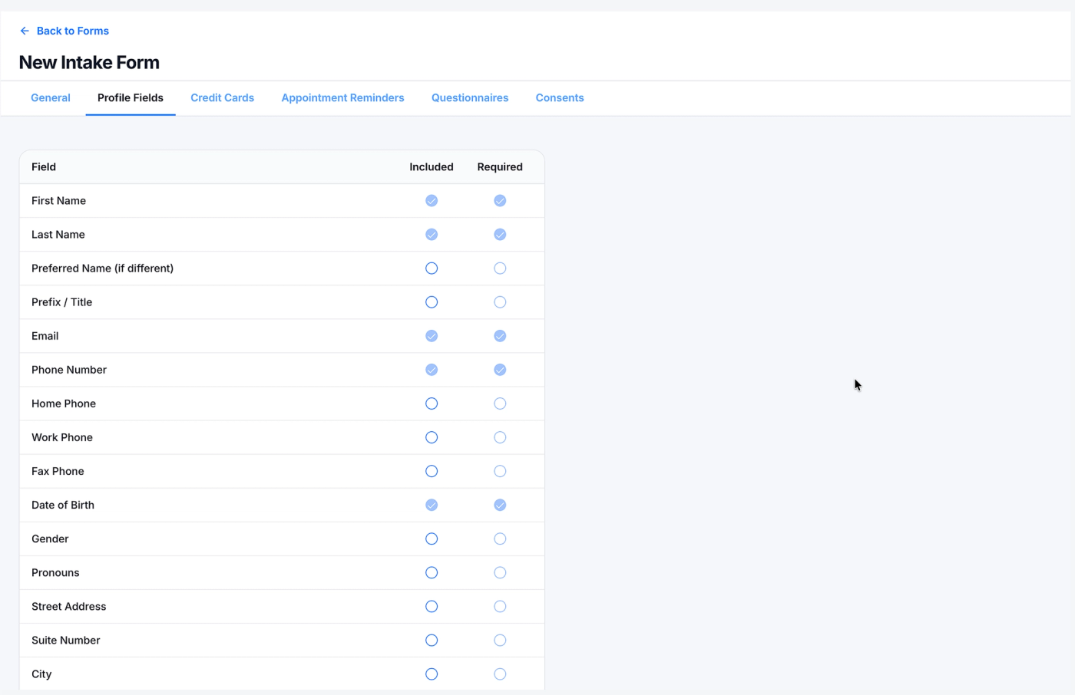
Task: Select the Preferred Name (if different) label
Action: [102, 268]
